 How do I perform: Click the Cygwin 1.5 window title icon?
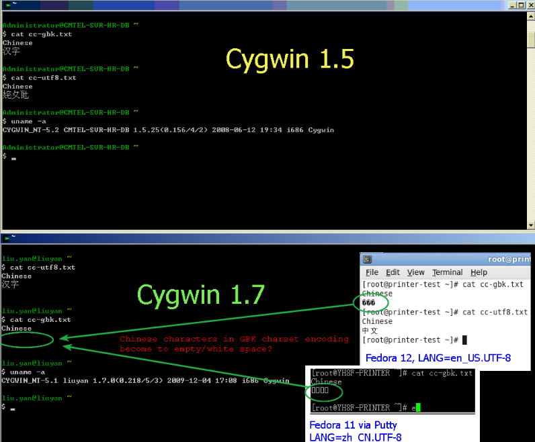tap(7, 5)
